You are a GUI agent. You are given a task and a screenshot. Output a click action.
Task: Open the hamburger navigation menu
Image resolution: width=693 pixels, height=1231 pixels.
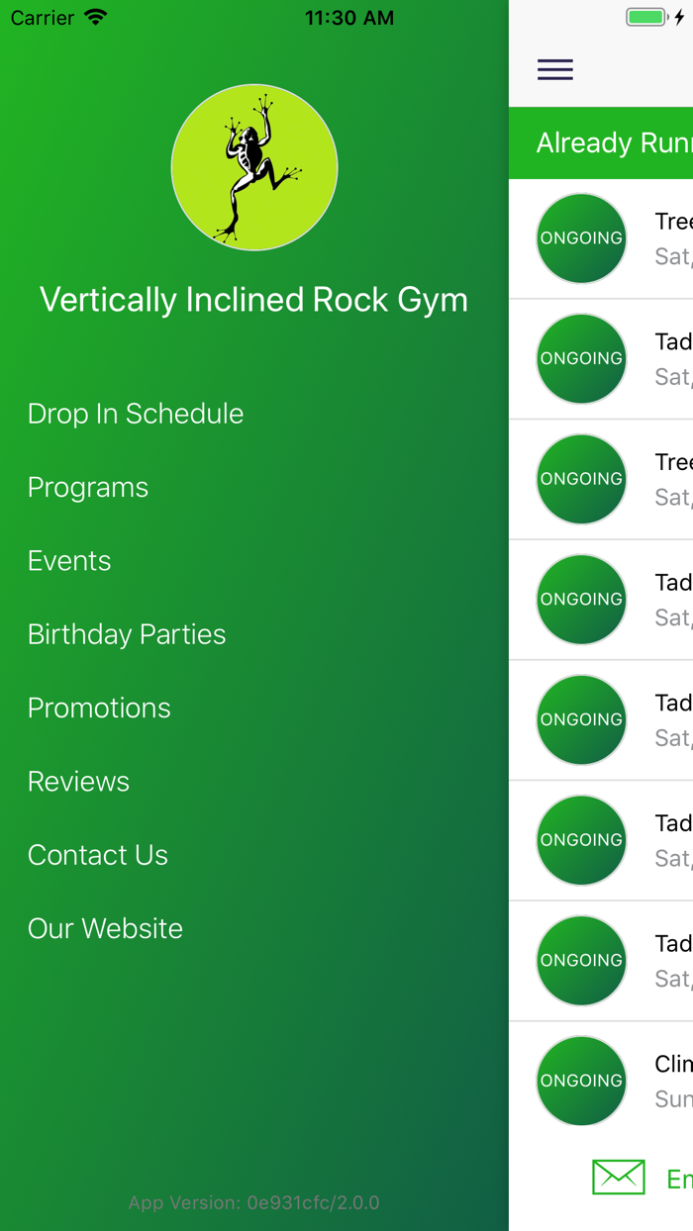point(554,69)
